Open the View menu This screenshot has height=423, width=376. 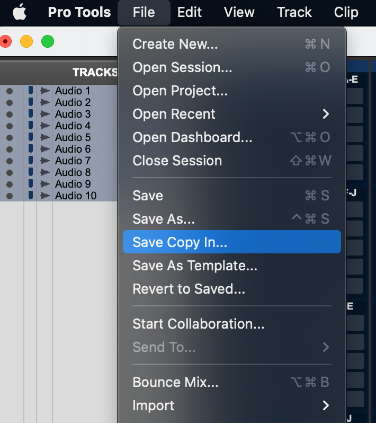(239, 12)
